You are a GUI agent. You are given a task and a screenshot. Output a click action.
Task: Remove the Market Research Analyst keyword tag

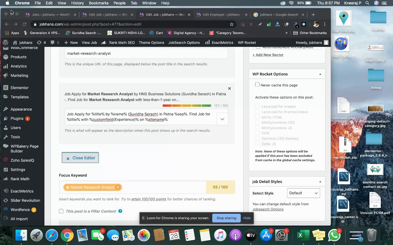coord(118,187)
